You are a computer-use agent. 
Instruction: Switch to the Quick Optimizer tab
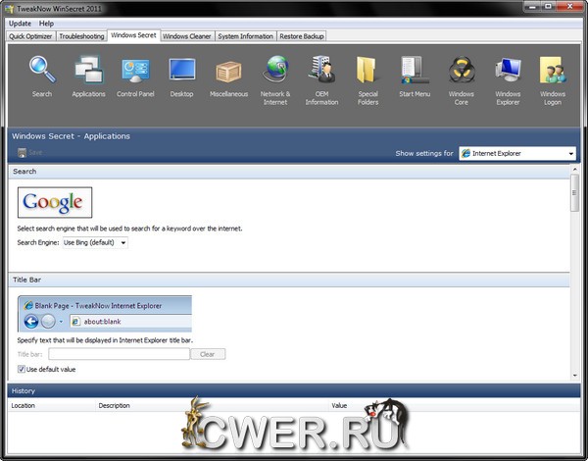coord(30,36)
